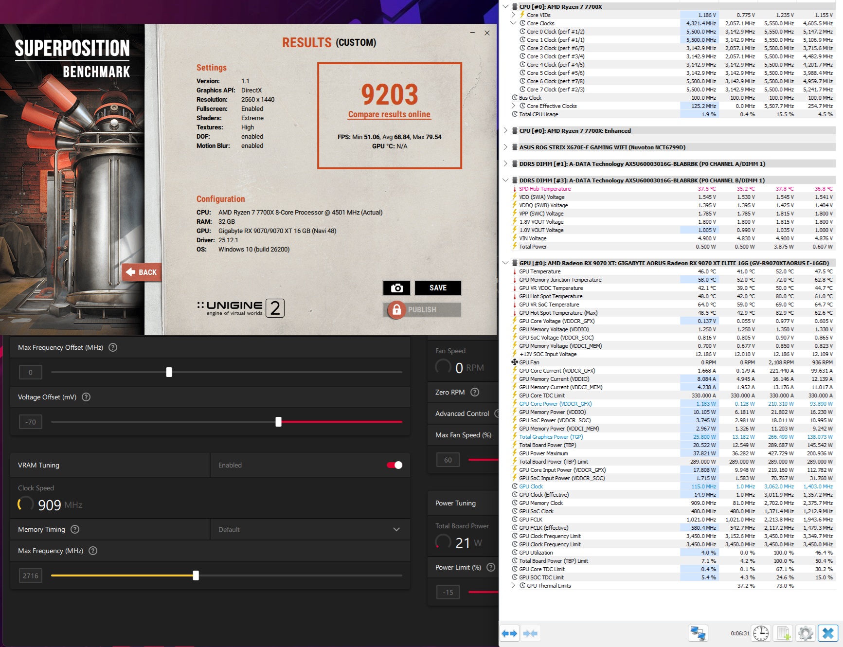
Task: Toggle the VRAM Tuning switch
Action: [395, 465]
